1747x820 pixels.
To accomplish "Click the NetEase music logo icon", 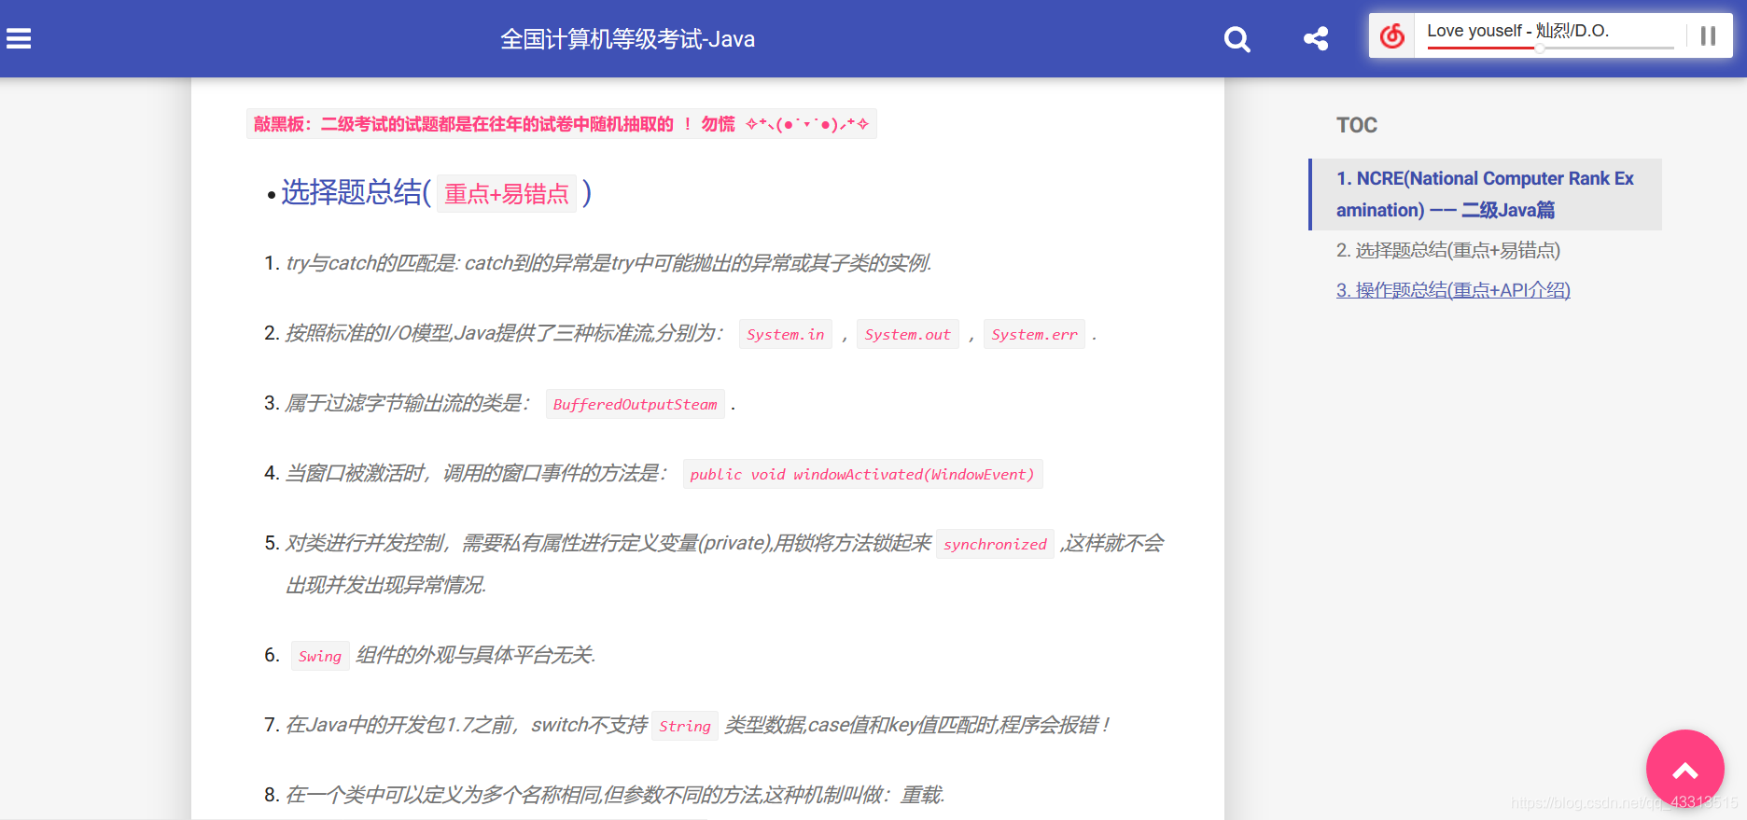I will click(1392, 35).
